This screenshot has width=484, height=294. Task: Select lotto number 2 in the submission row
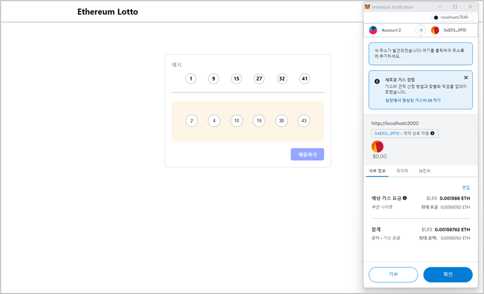pyautogui.click(x=191, y=120)
